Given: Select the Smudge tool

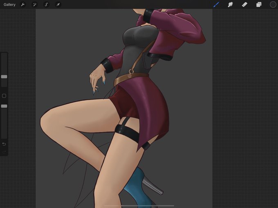Looking at the screenshot, I should click(230, 4).
